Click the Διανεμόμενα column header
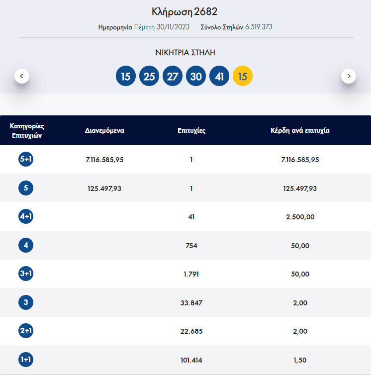371x375 pixels. pyautogui.click(x=104, y=131)
